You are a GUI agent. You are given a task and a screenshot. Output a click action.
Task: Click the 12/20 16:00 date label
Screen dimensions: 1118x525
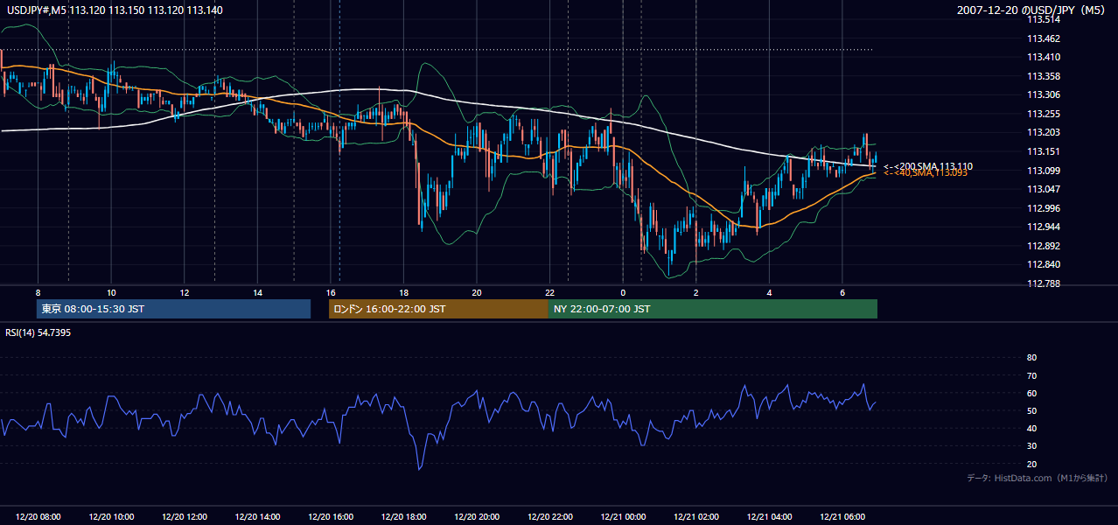(x=331, y=517)
